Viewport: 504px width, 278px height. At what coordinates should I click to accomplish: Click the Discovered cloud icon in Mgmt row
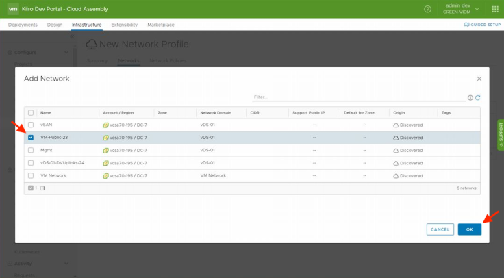tap(396, 151)
